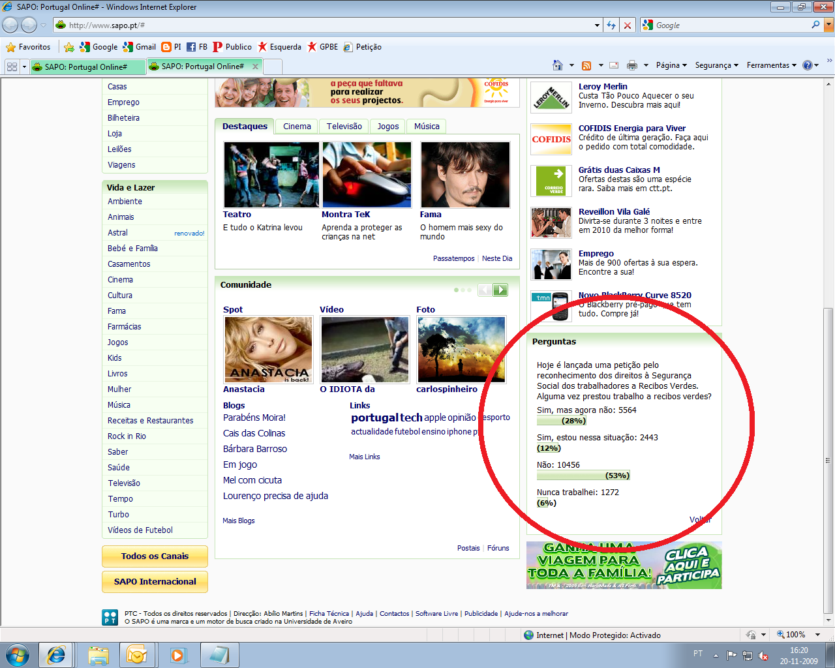Screen dimensions: 835x668
Task: Open the Teatro dancers thumbnail
Action: 271,175
